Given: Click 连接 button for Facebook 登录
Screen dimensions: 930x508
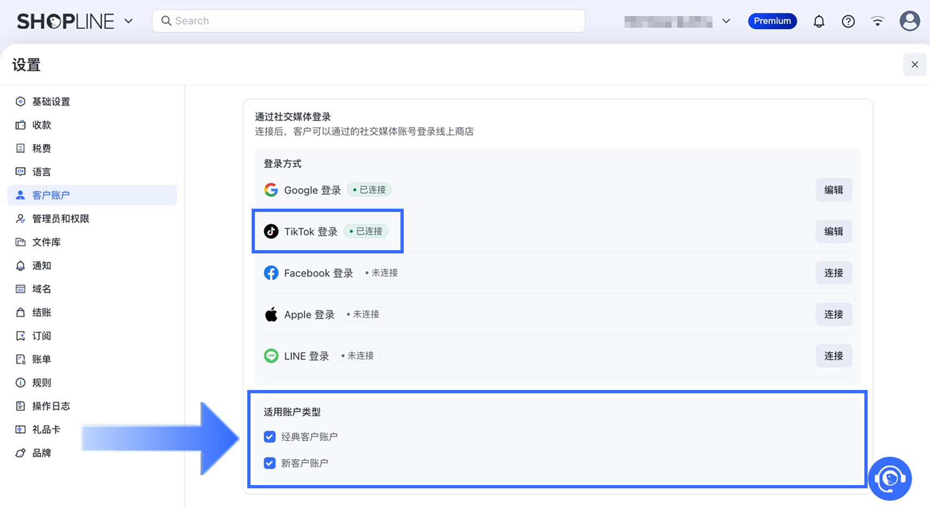Looking at the screenshot, I should (833, 273).
